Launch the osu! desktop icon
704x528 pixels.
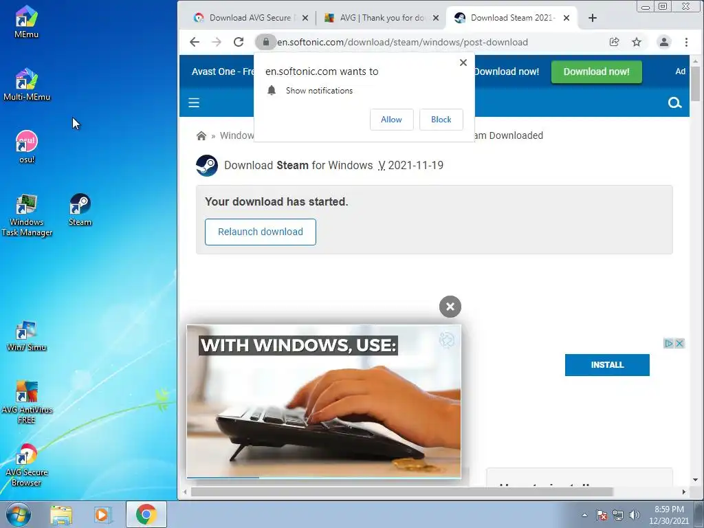[x=27, y=147]
